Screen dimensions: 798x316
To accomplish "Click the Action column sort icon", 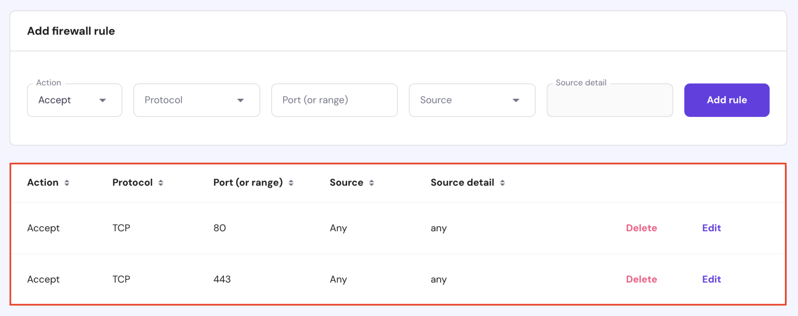I will click(x=67, y=182).
